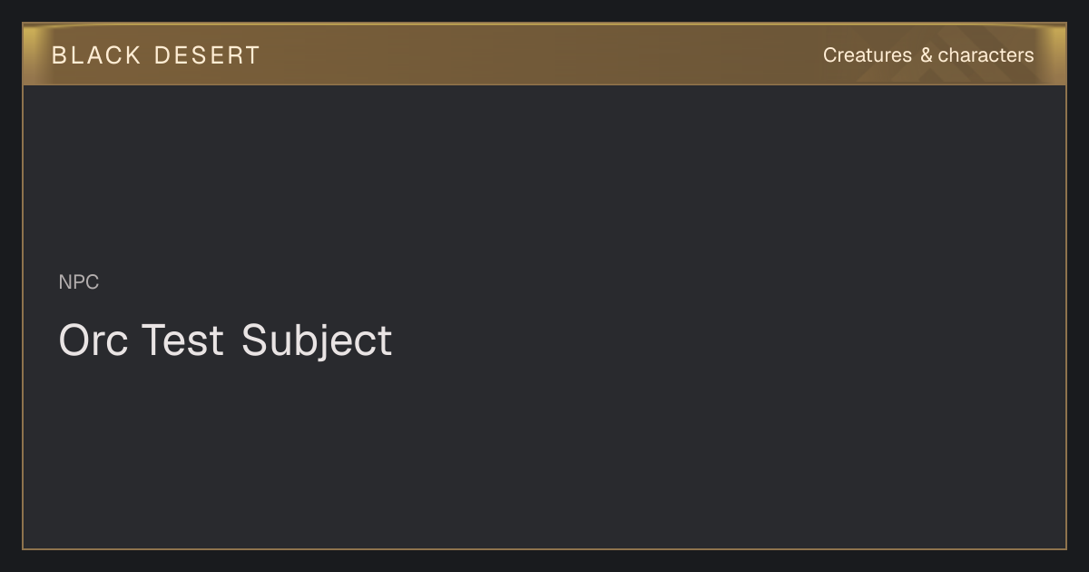
Task: Click the shiny gold left edge of banner
Action: pyautogui.click(x=33, y=54)
